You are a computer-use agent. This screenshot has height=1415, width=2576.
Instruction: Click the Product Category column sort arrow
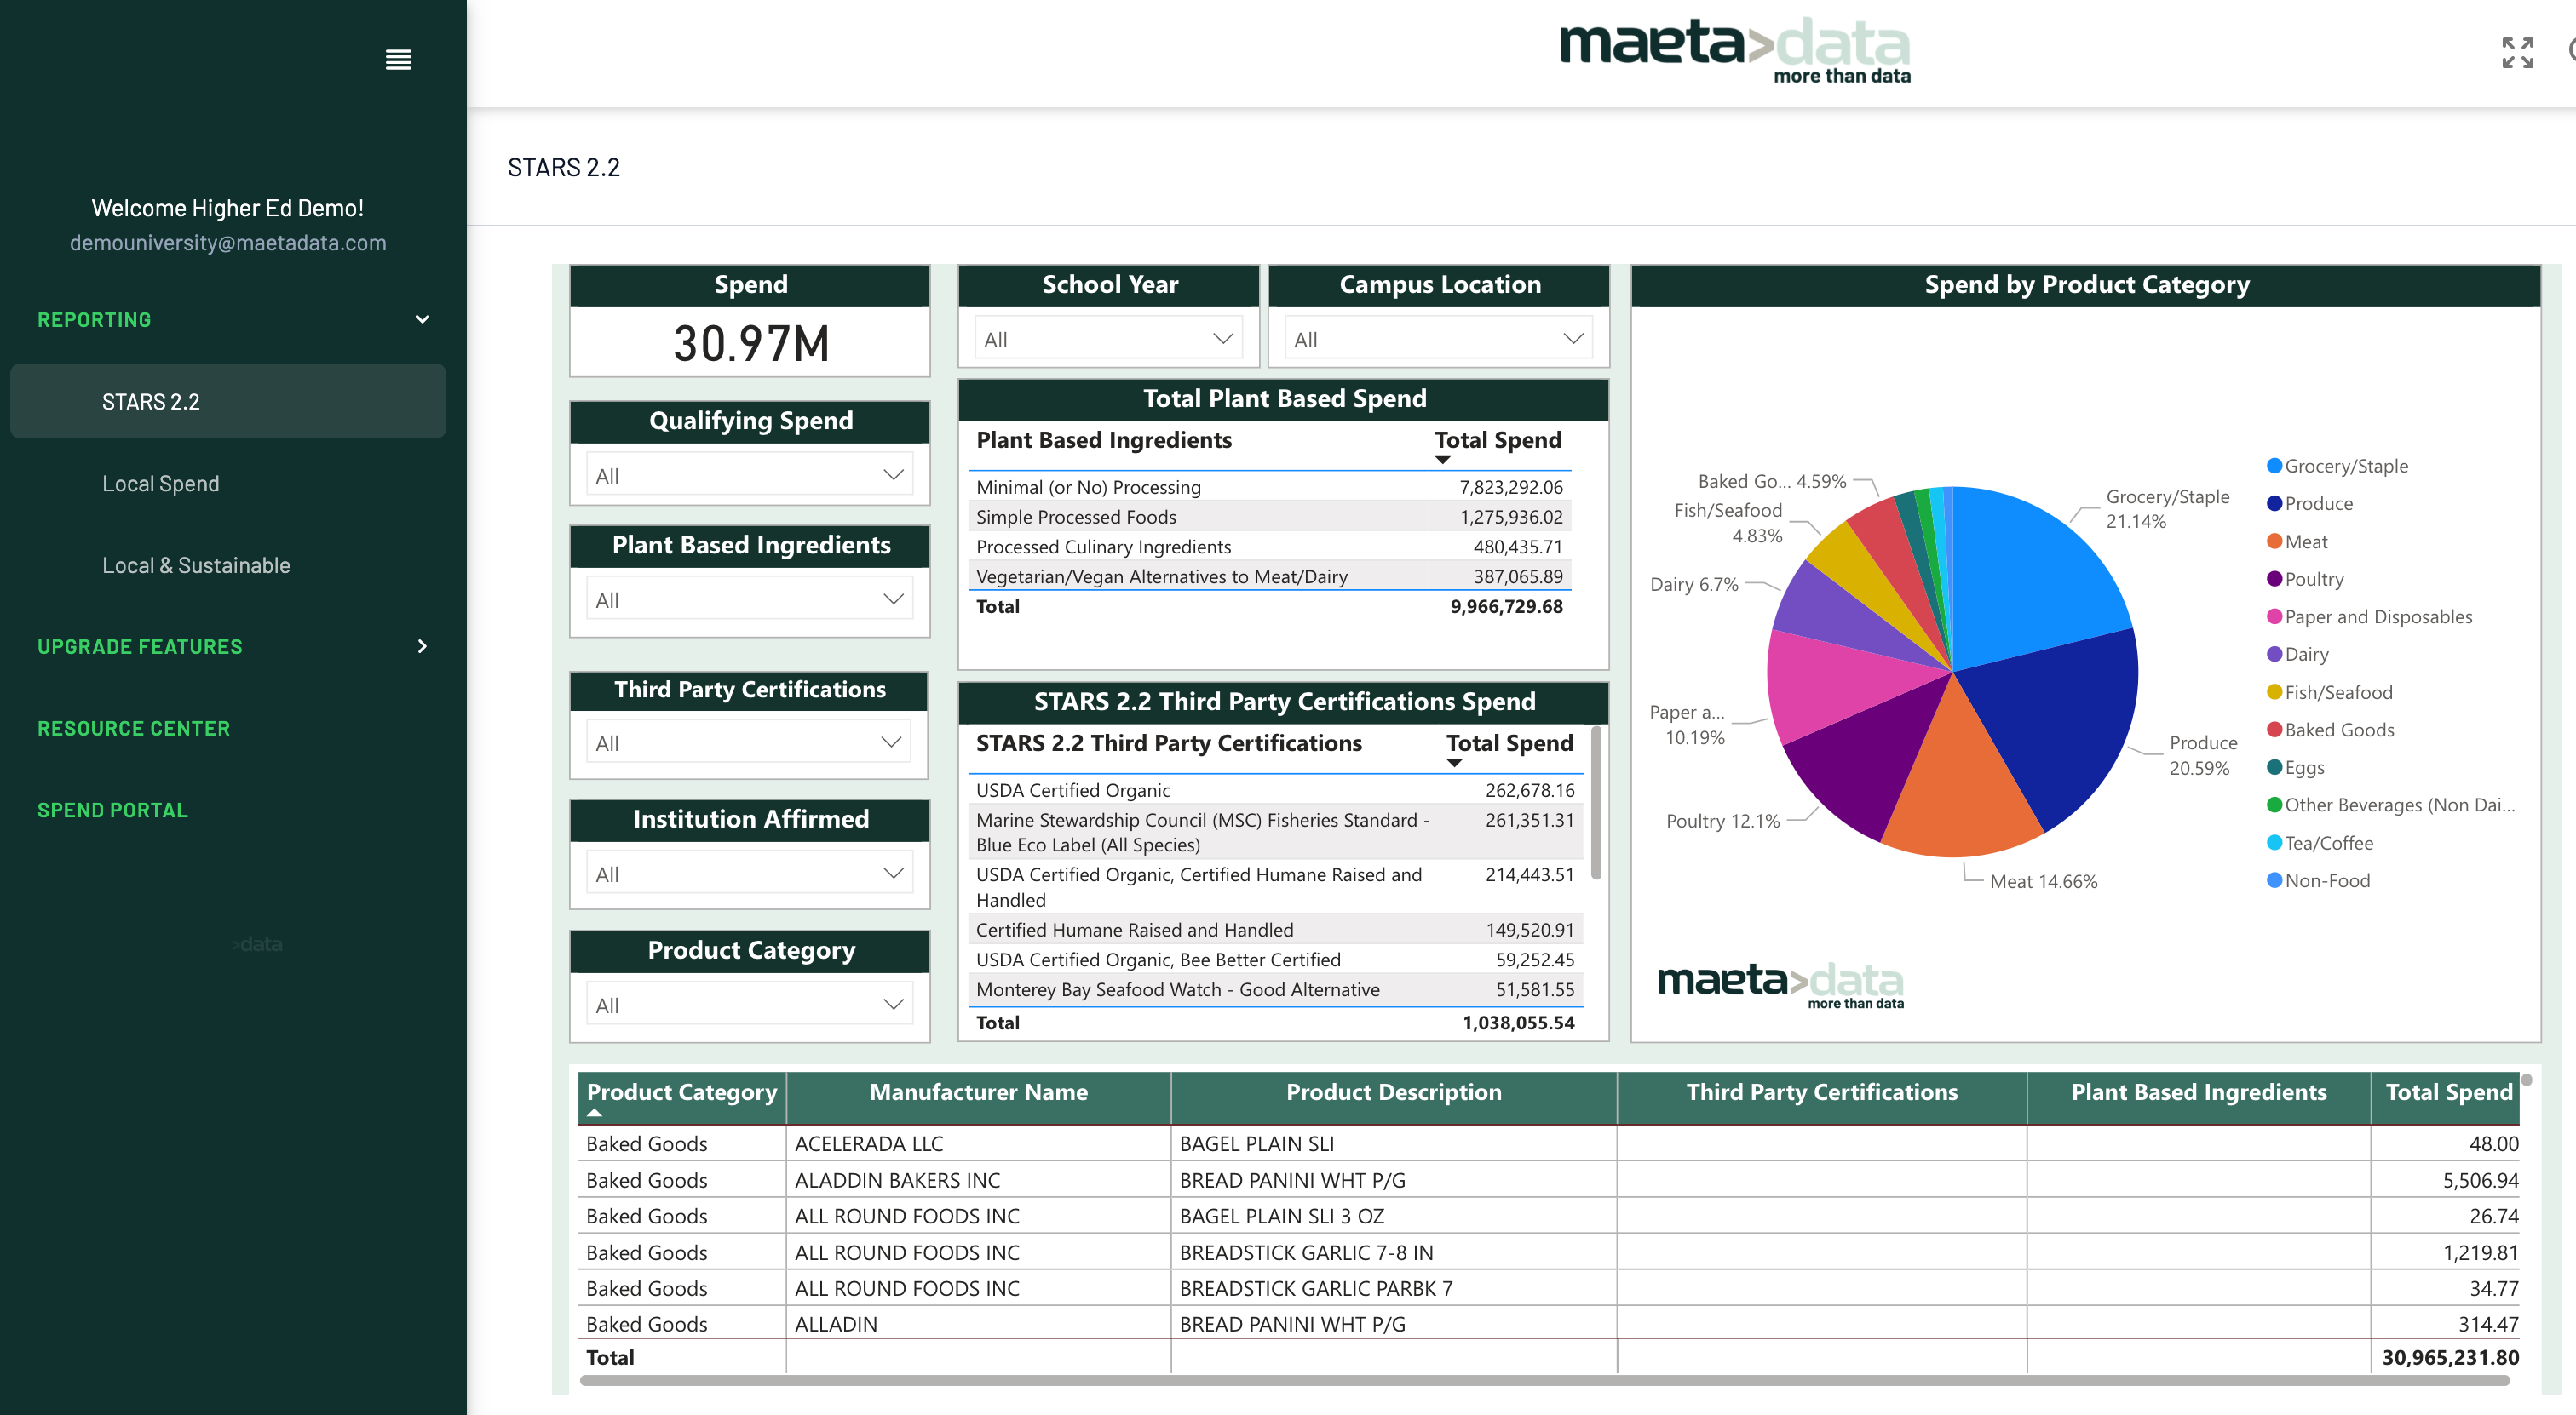[595, 1114]
